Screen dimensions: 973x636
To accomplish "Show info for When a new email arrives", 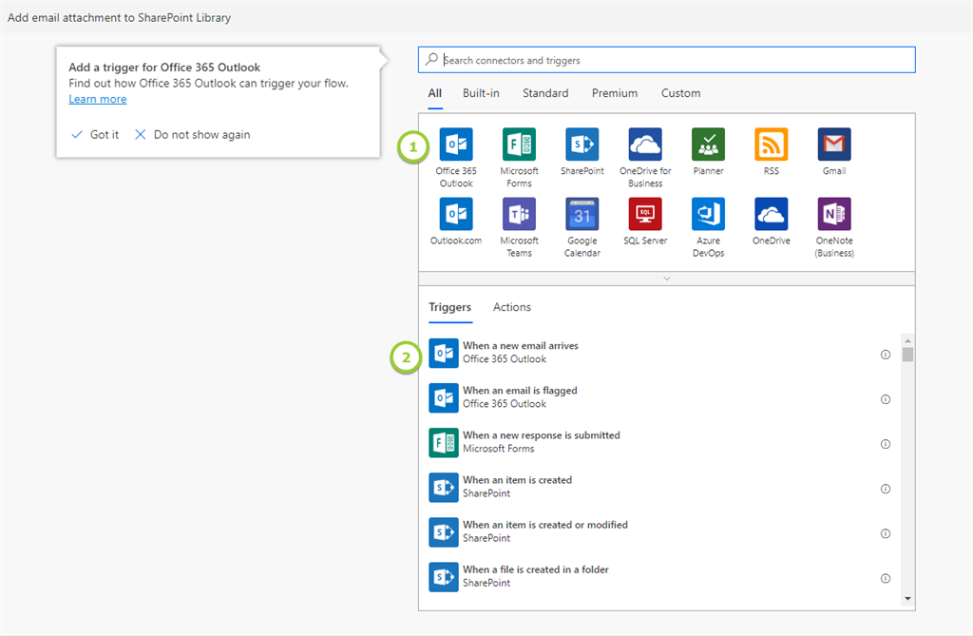I will pos(886,354).
